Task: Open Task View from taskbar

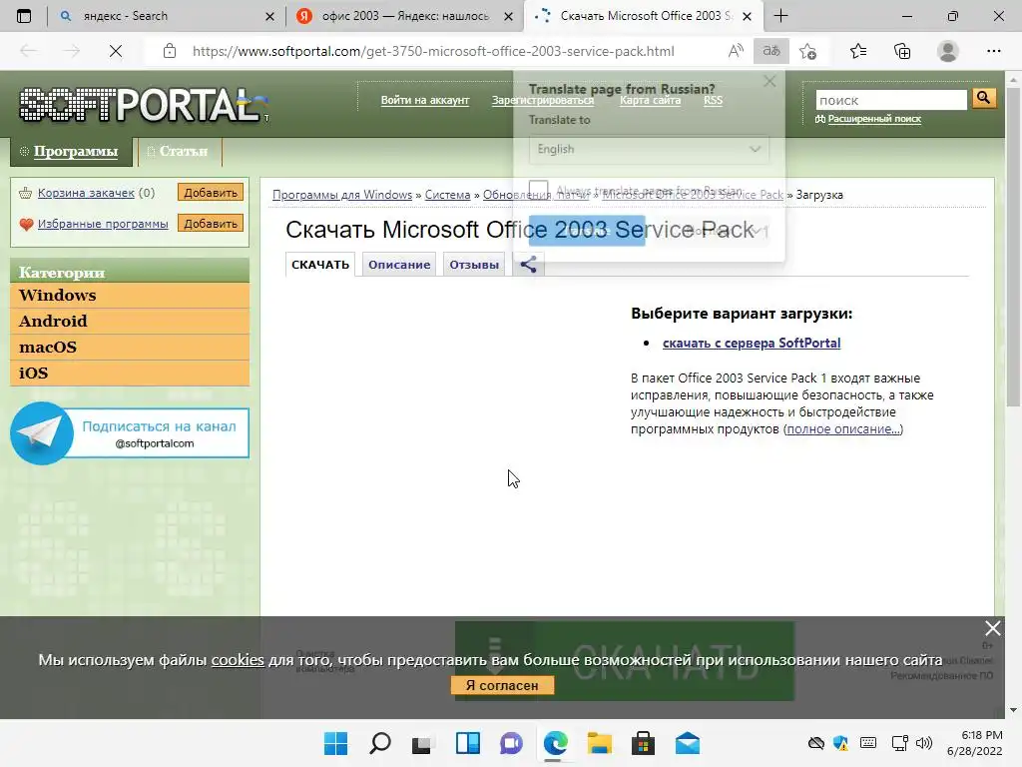Action: click(x=422, y=743)
